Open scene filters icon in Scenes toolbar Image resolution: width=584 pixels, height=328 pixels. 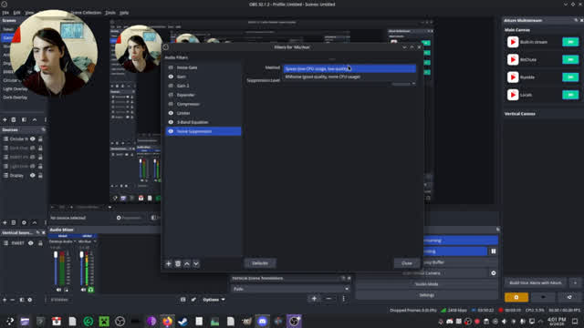pos(24,119)
